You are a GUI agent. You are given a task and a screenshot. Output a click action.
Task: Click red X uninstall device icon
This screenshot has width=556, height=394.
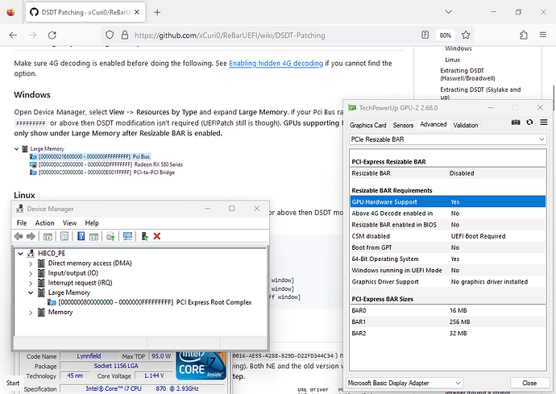click(x=157, y=236)
